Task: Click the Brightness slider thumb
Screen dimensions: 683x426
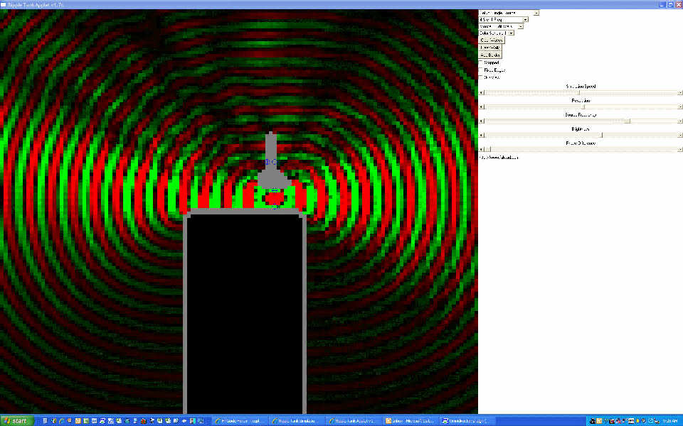Action: pos(602,135)
